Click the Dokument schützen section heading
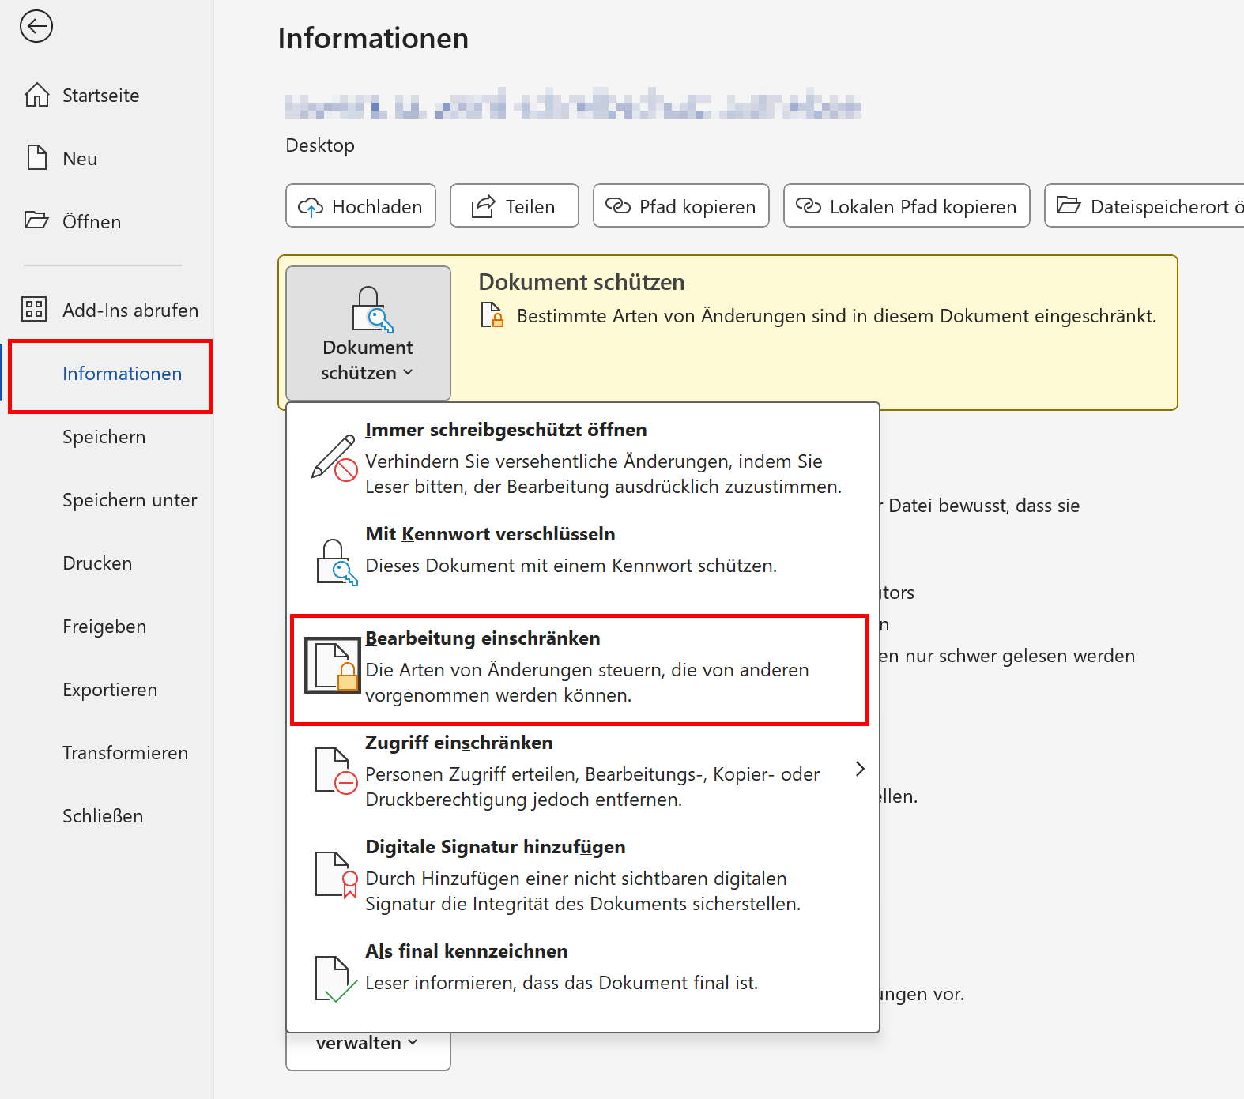 point(582,282)
